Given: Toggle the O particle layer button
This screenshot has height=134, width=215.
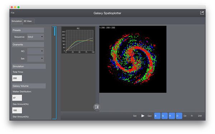Looking at the screenshot, I should 179,116.
